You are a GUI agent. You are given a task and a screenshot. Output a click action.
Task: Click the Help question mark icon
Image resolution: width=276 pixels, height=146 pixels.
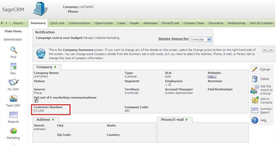click(x=255, y=120)
